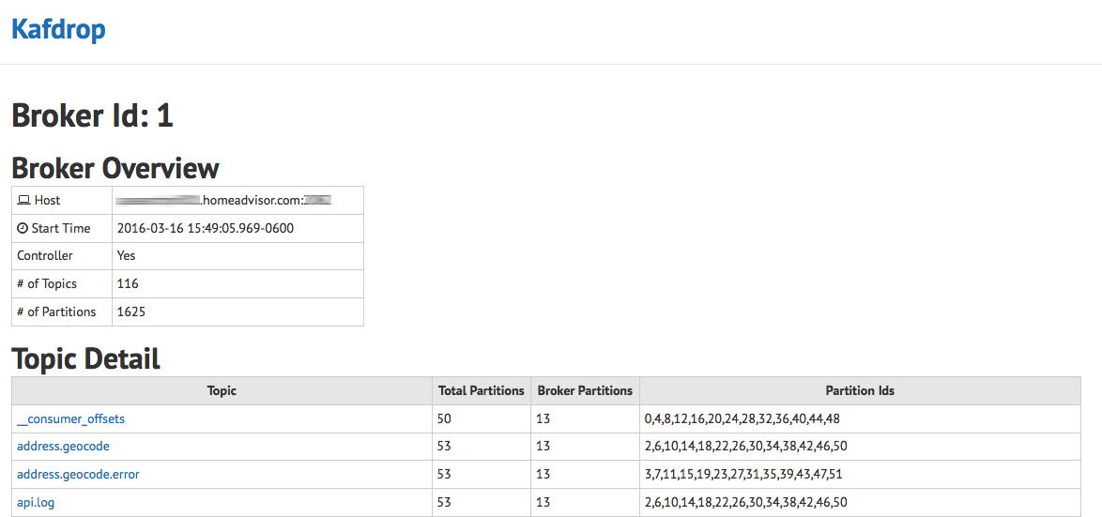Viewport: 1102px width, 517px height.
Task: Click the laptop icon beside Host
Action: 23,200
